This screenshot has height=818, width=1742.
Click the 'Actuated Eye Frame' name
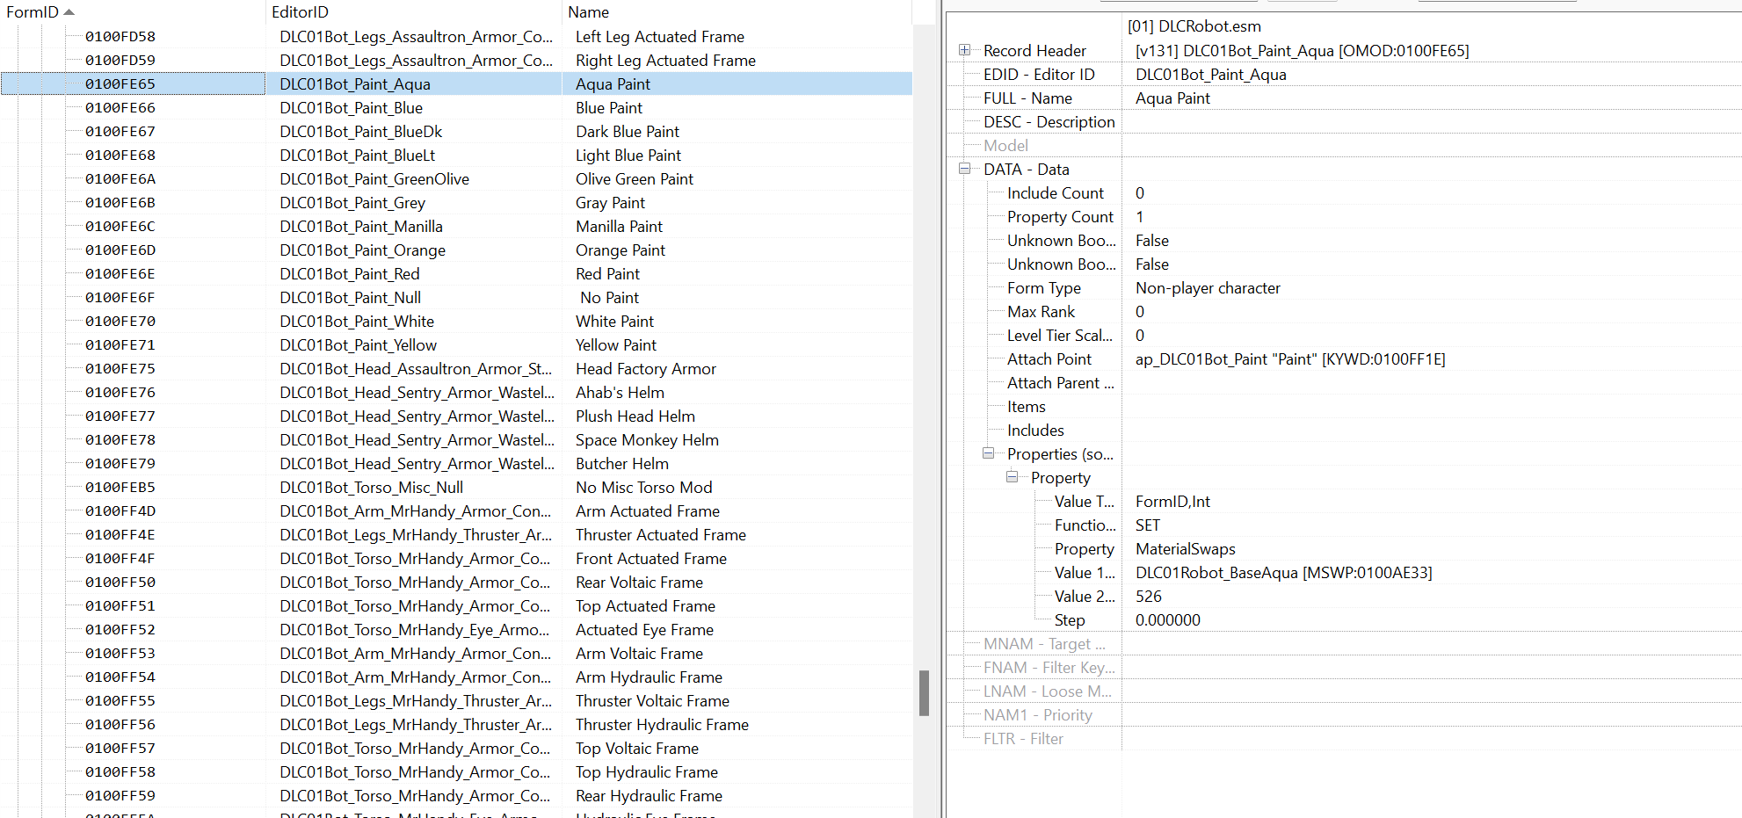point(644,630)
